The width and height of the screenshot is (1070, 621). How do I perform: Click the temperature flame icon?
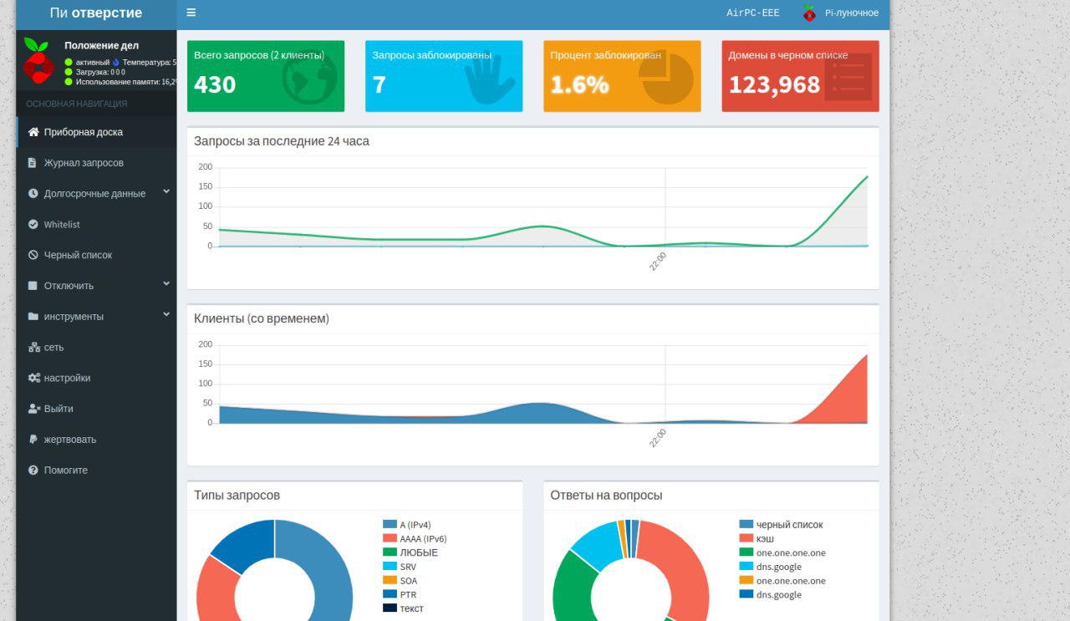tap(116, 63)
